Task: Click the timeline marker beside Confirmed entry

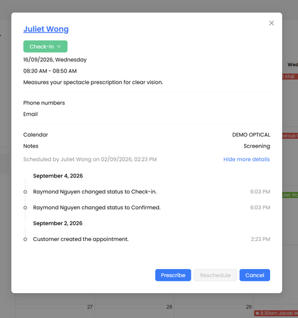Action: tap(25, 207)
